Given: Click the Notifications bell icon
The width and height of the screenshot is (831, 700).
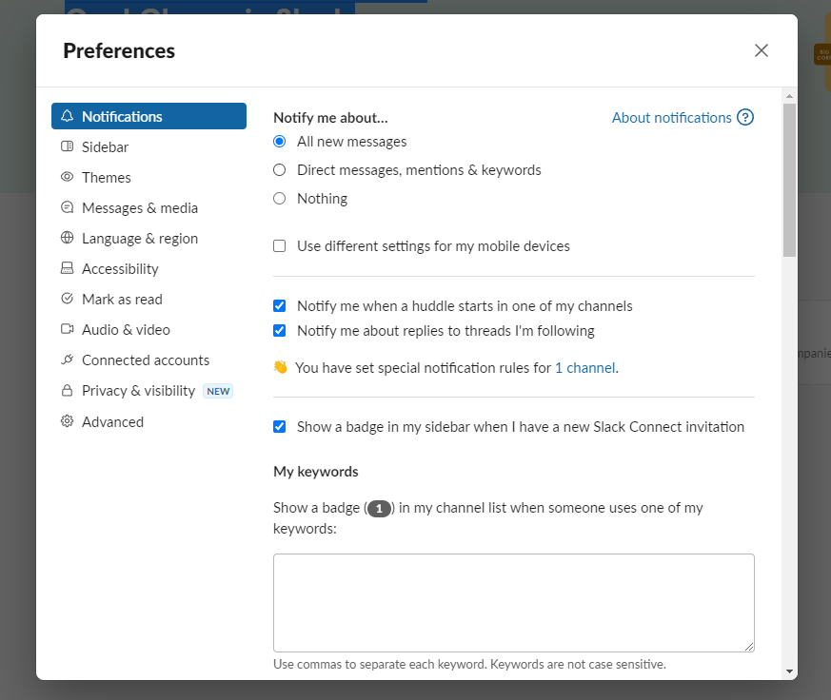Looking at the screenshot, I should coord(66,115).
